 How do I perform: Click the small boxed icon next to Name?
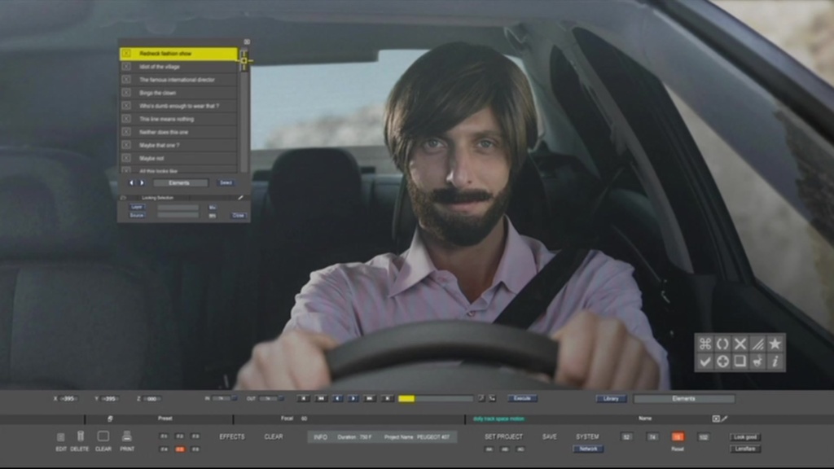716,419
